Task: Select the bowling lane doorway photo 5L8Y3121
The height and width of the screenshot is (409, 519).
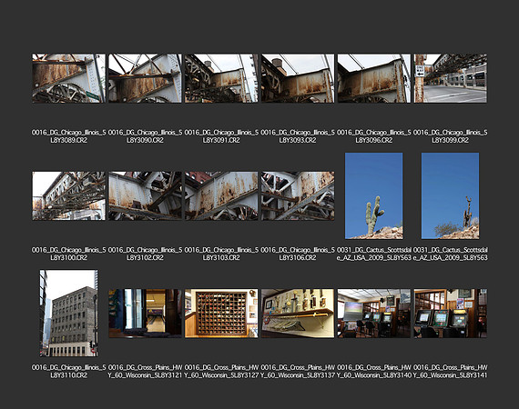Action: 145,314
